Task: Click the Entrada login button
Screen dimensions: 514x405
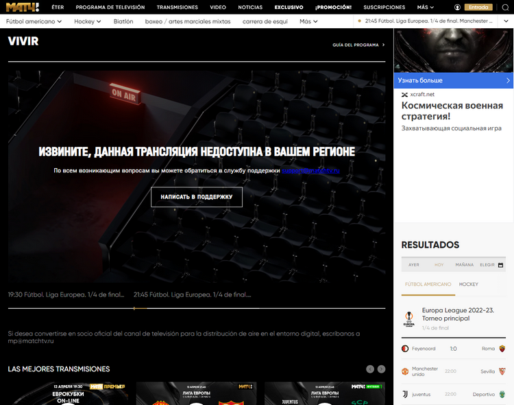Action: 478,8
